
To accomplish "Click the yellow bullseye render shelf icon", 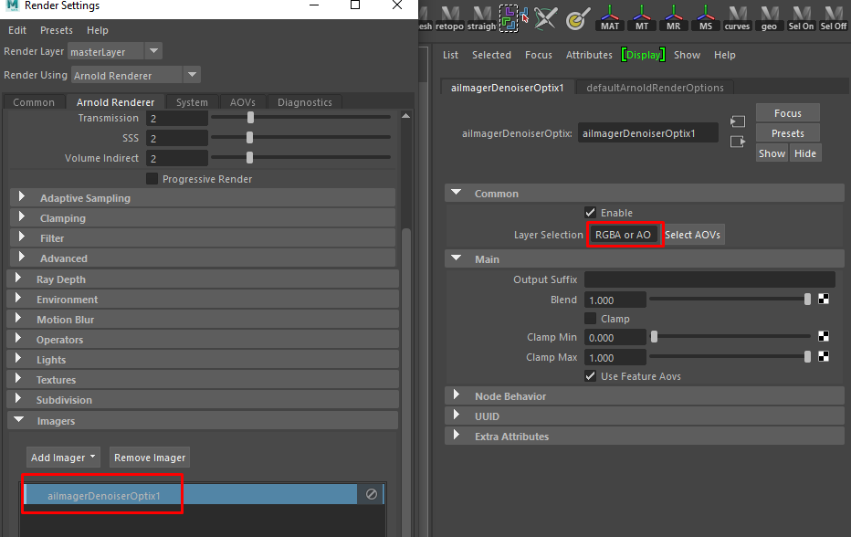I will tap(577, 16).
